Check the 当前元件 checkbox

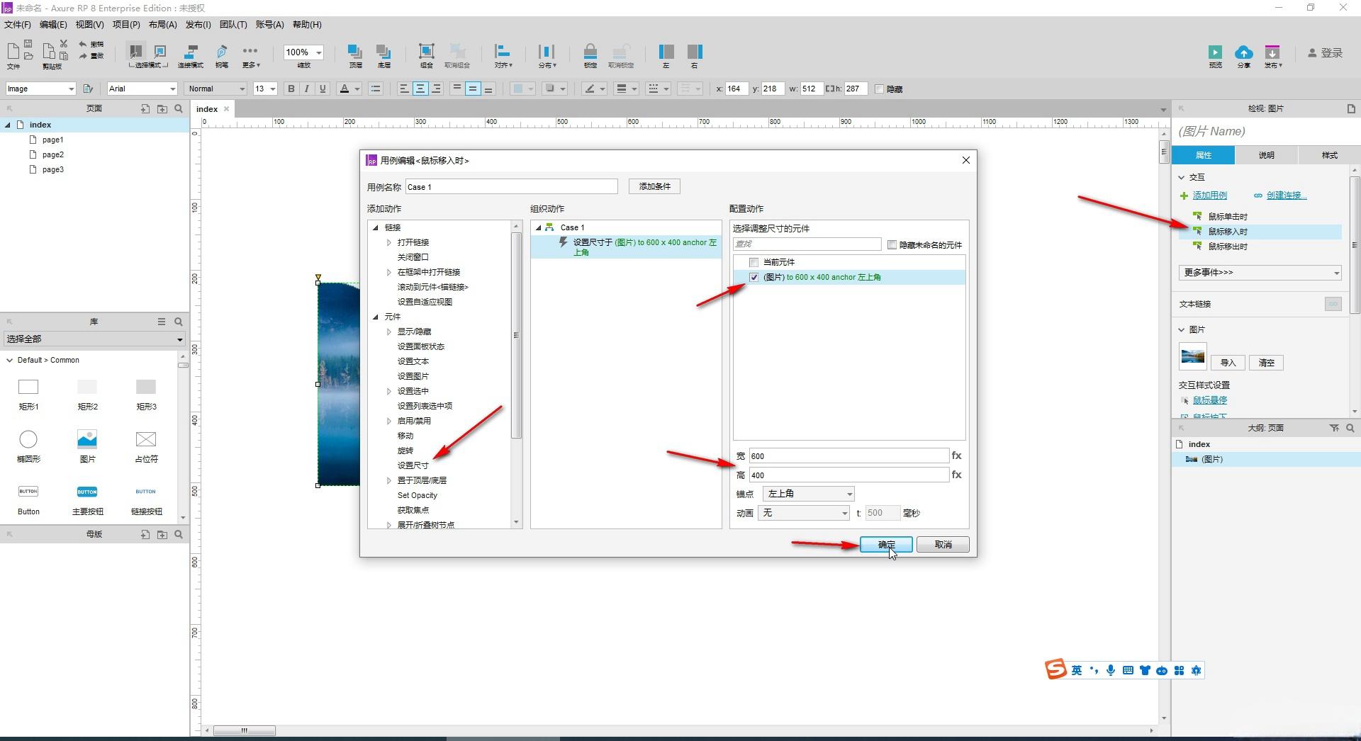pos(754,262)
